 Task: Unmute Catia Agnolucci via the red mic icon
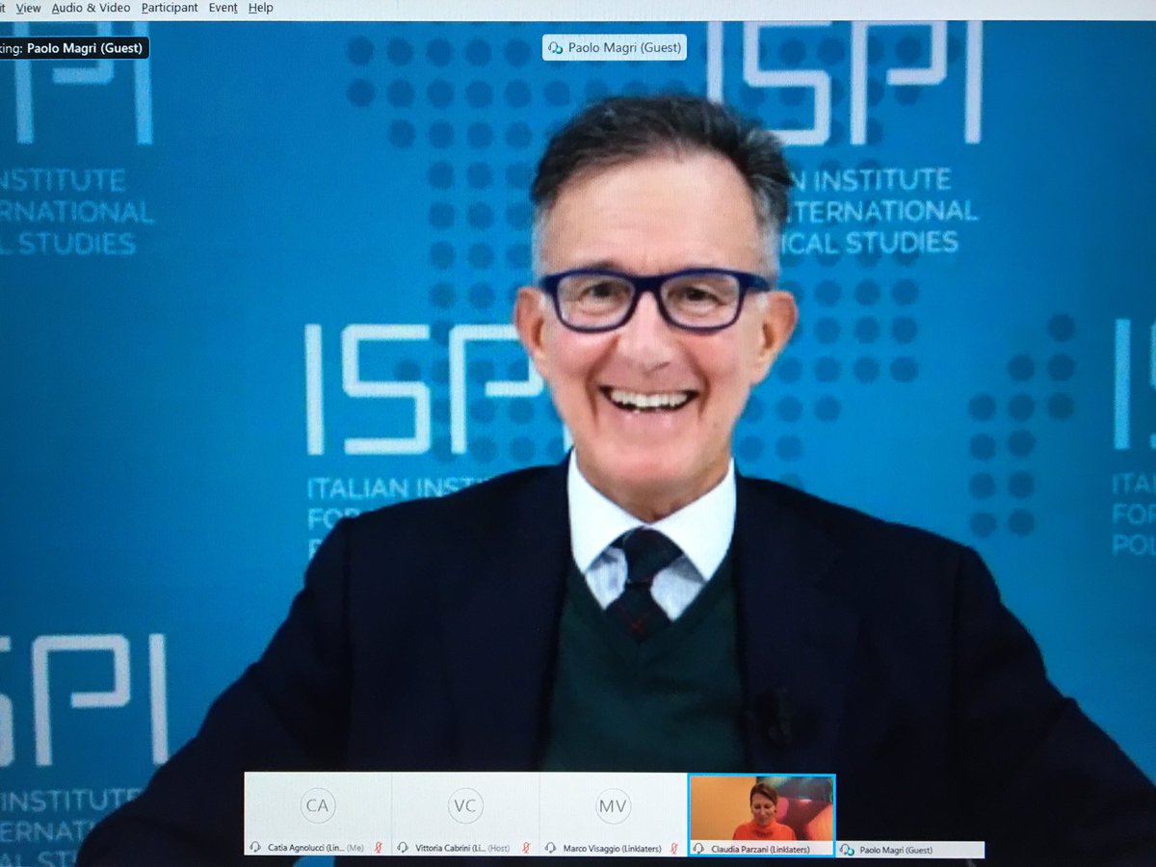(x=378, y=849)
